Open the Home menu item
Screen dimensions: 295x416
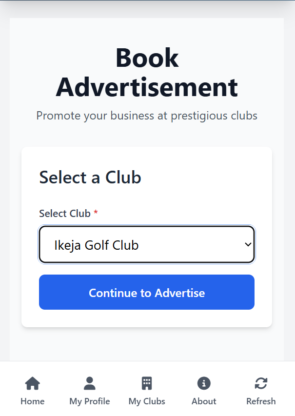click(32, 401)
